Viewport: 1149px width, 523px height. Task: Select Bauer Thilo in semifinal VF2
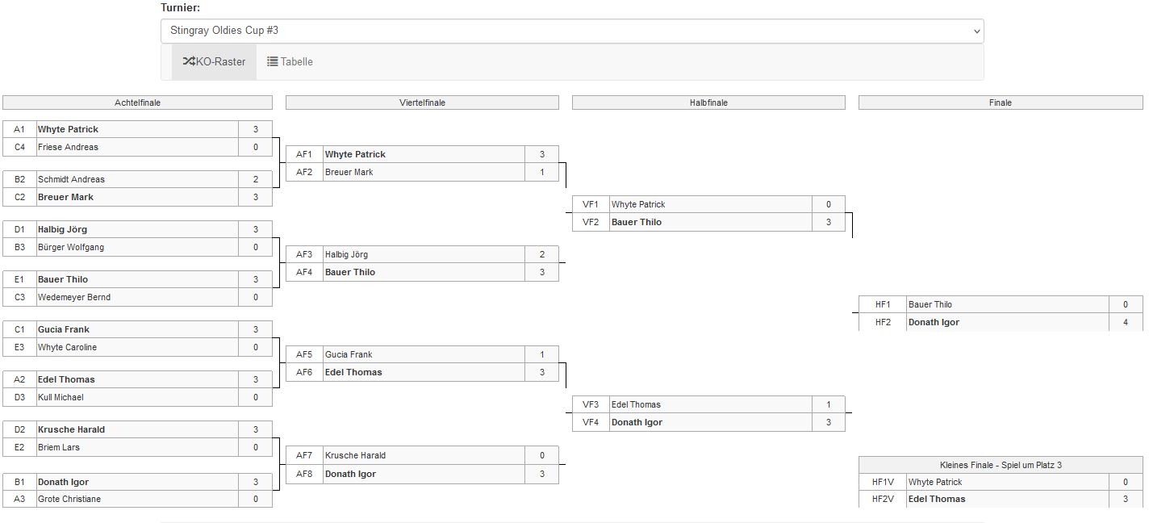pyautogui.click(x=636, y=222)
